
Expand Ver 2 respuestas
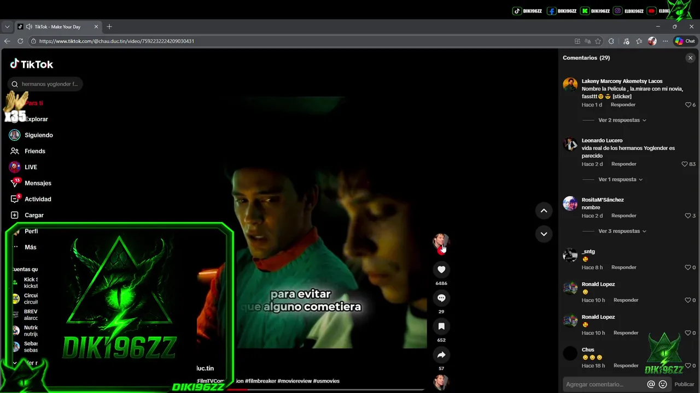coord(622,120)
